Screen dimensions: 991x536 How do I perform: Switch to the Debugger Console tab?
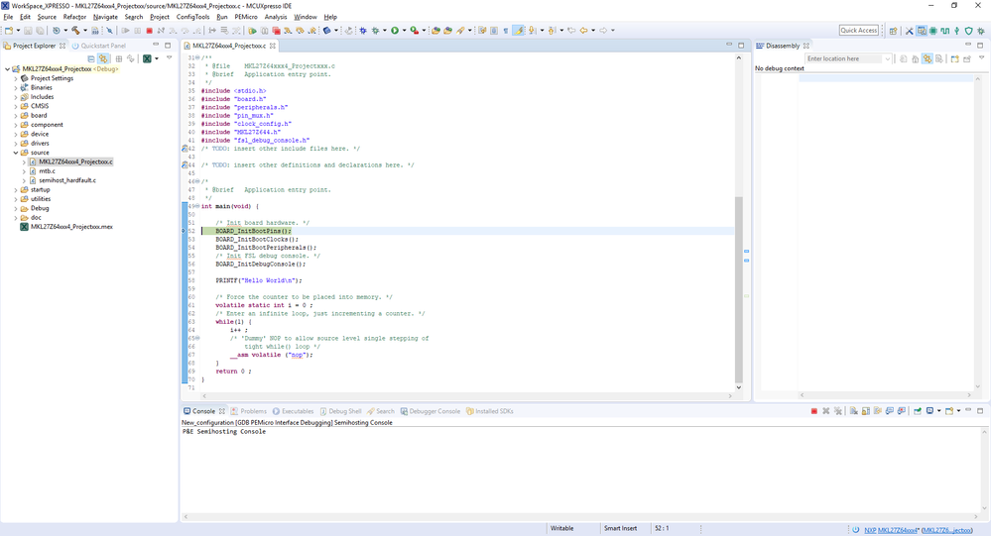point(430,411)
